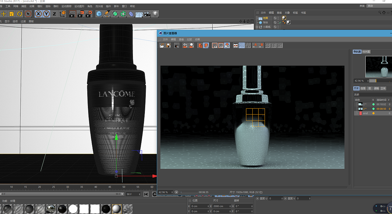Image resolution: width=392 pixels, height=214 pixels.
Task: Select the 地面 object in Object Manager
Action: coord(265,18)
